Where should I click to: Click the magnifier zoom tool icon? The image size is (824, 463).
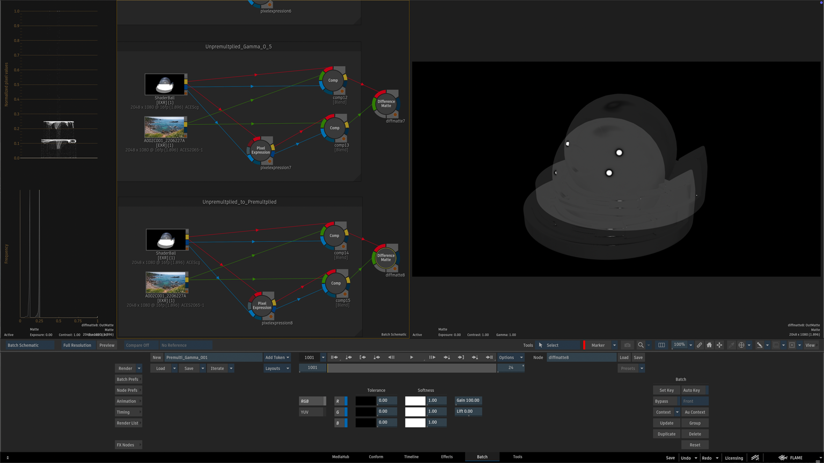(x=641, y=345)
